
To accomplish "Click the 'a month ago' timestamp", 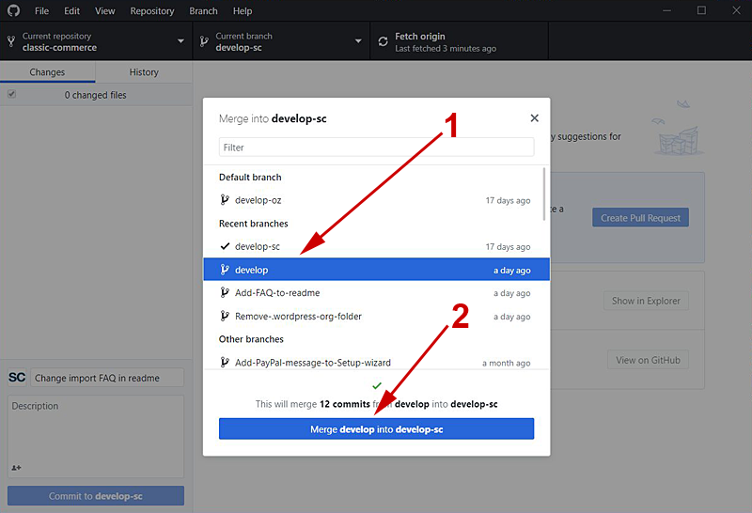I will coord(506,363).
